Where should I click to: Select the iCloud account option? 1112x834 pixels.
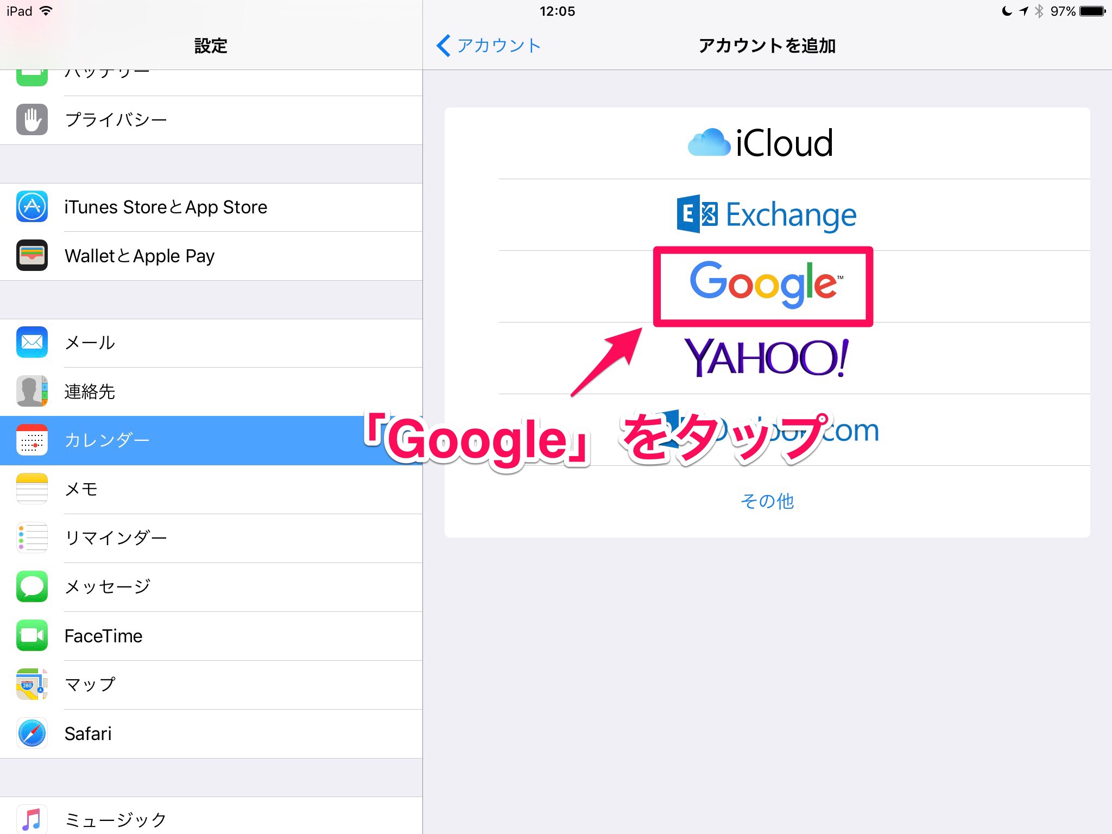(760, 143)
